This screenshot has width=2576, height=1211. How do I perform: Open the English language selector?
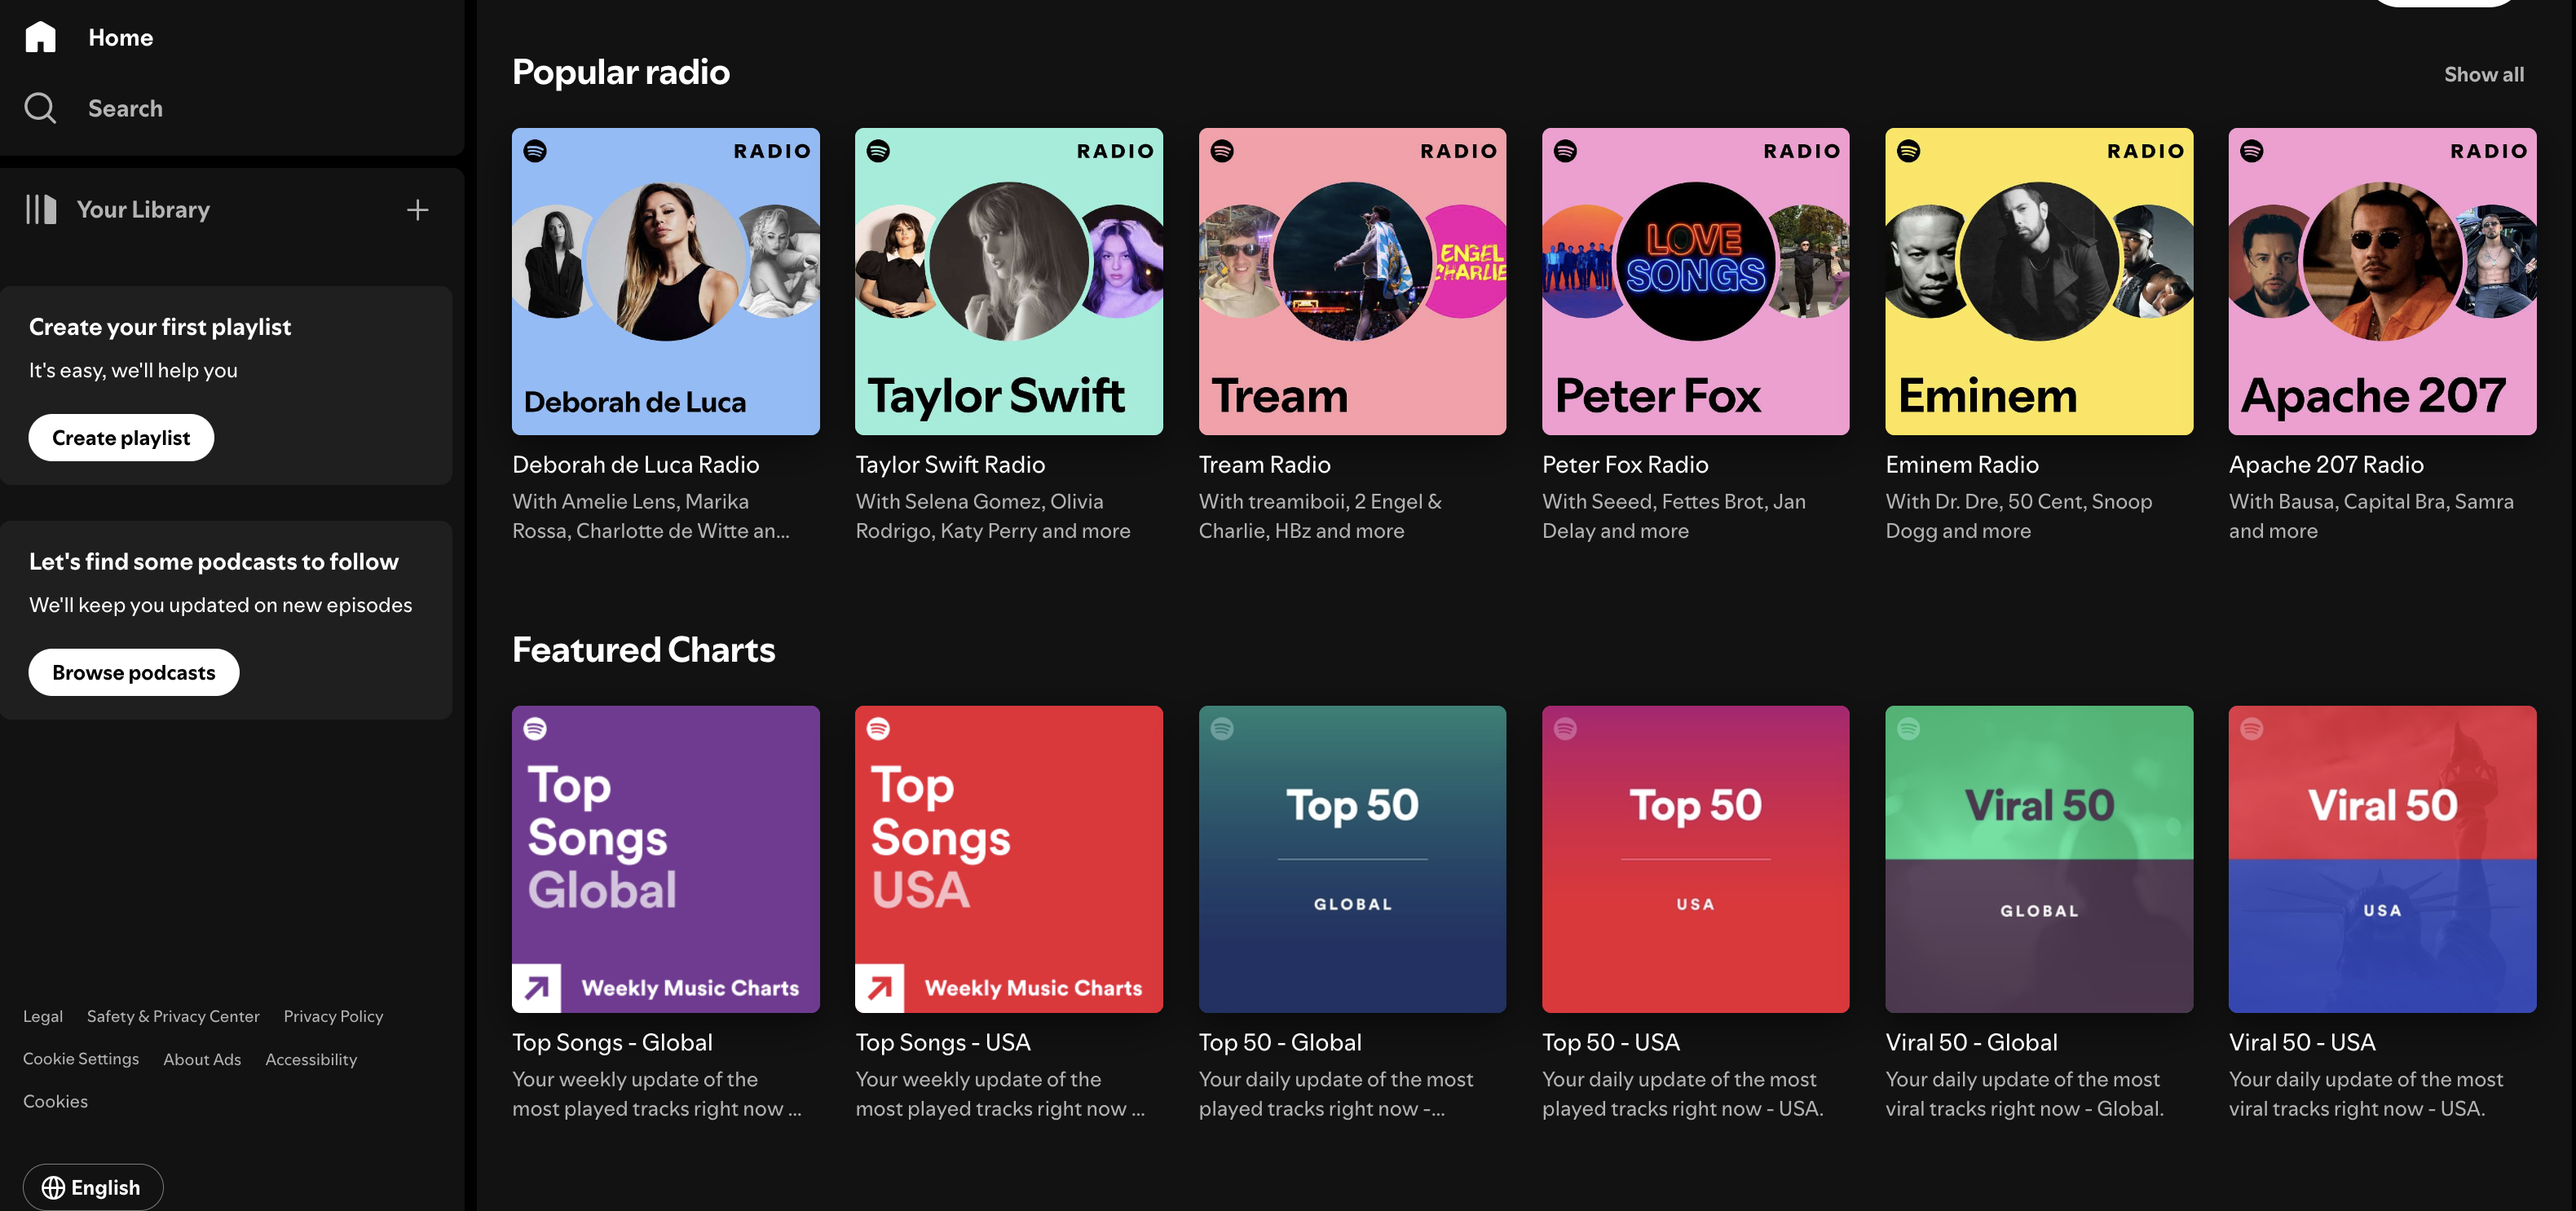pos(92,1187)
